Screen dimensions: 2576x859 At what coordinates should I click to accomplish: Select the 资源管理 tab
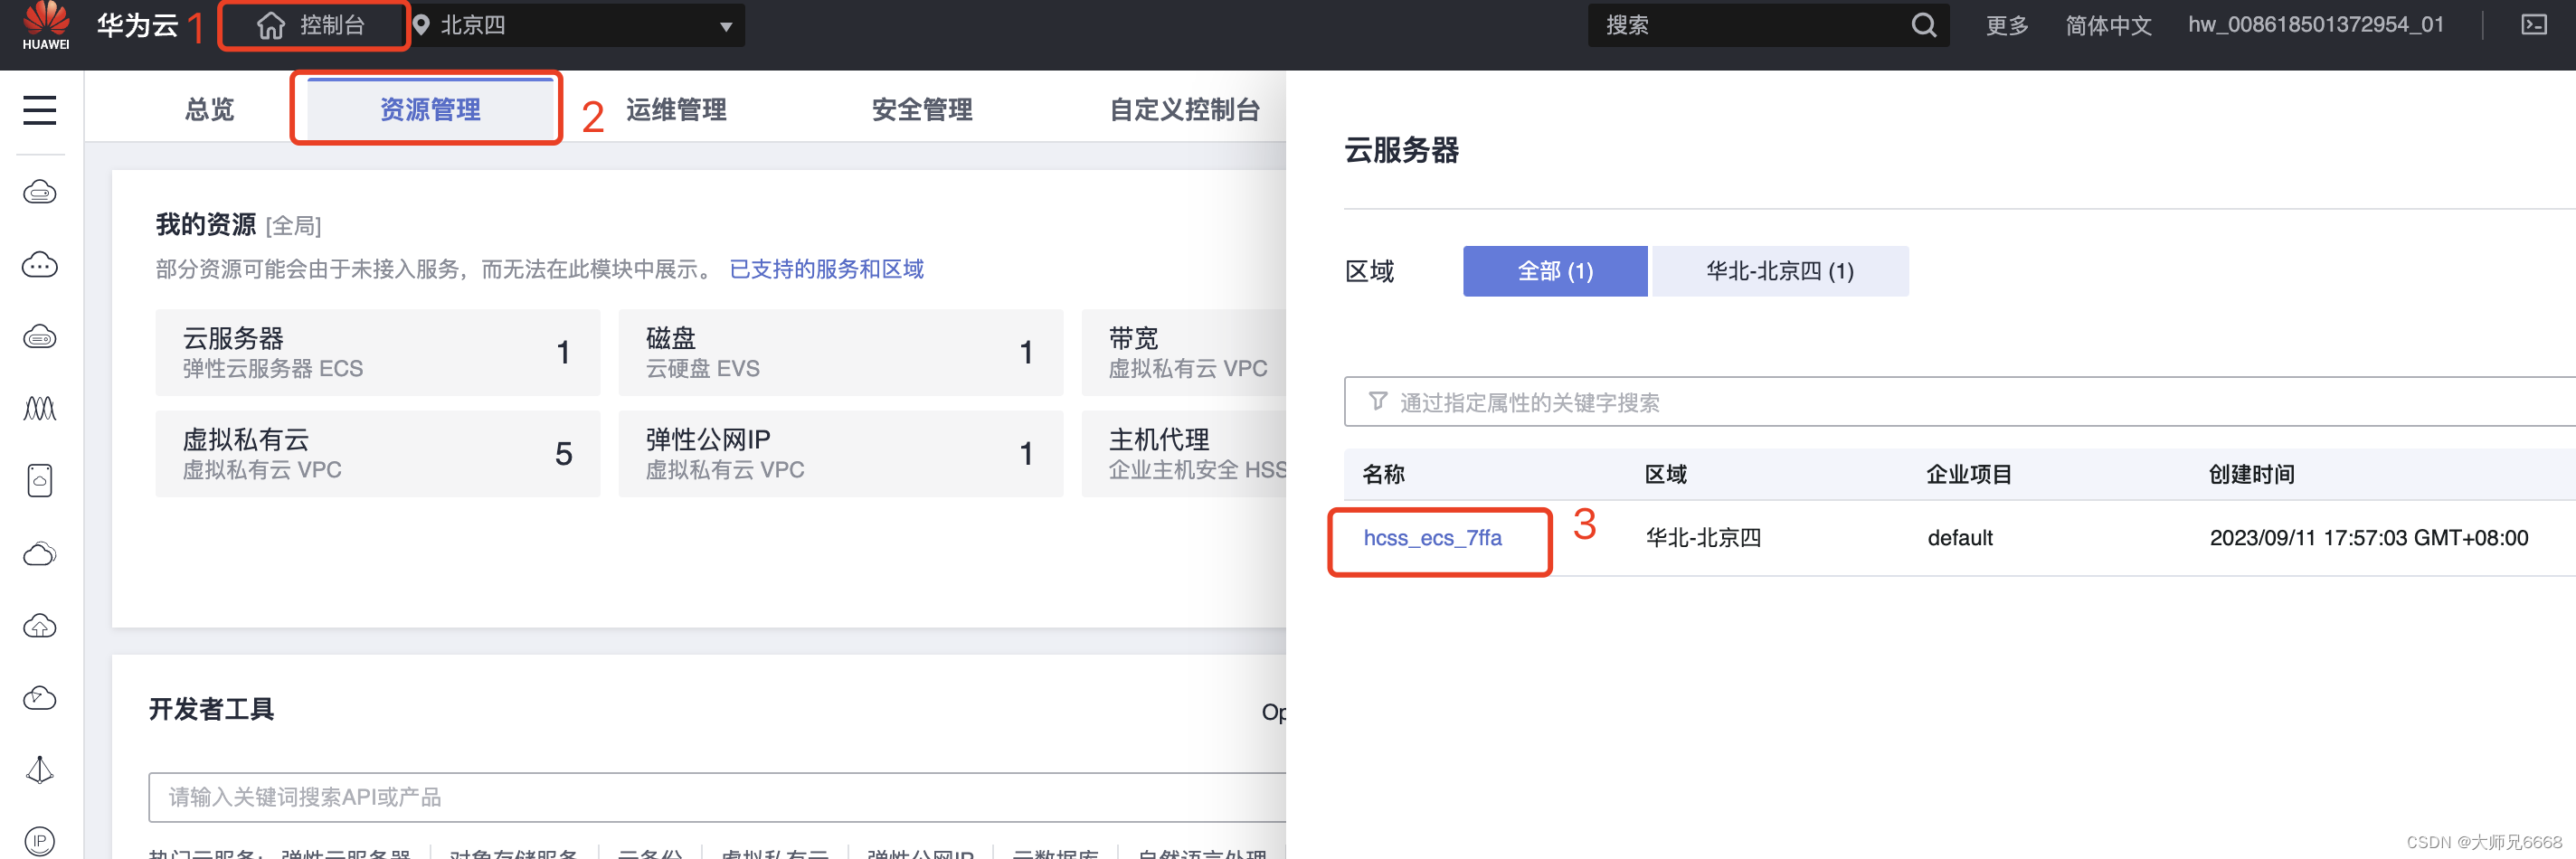click(430, 109)
